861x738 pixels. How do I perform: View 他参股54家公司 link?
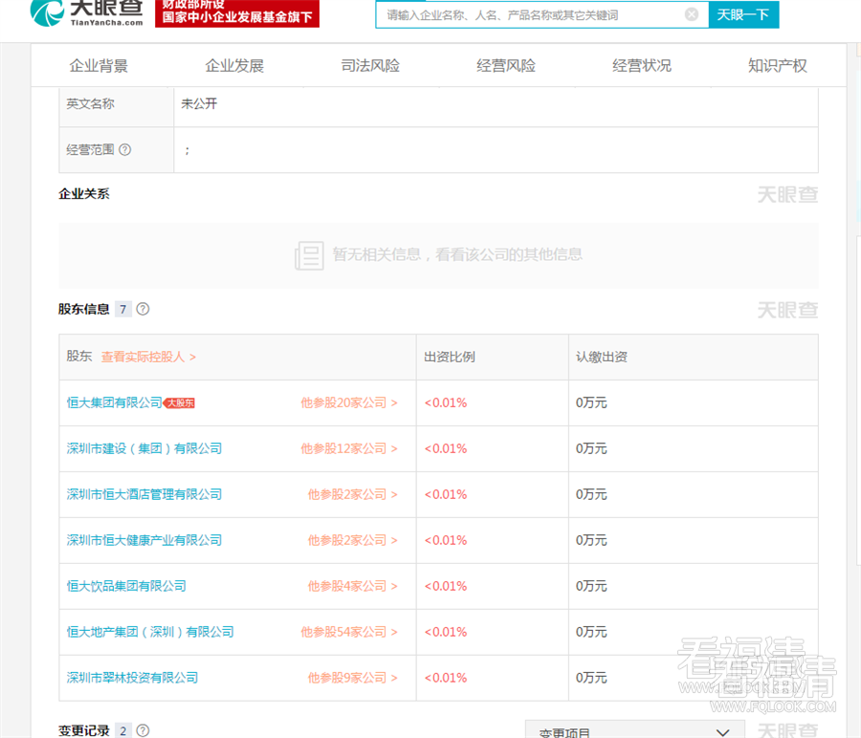pyautogui.click(x=348, y=632)
